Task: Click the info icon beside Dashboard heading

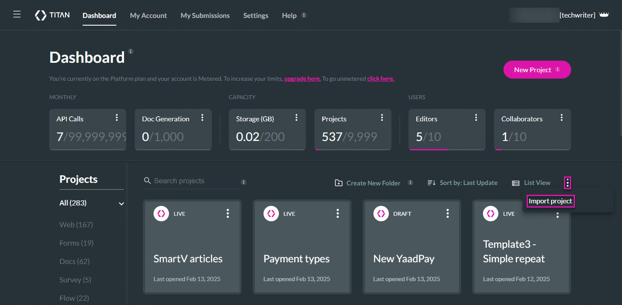Action: [x=130, y=52]
